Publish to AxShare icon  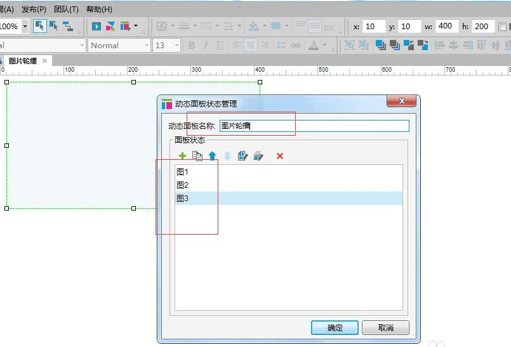(110, 26)
